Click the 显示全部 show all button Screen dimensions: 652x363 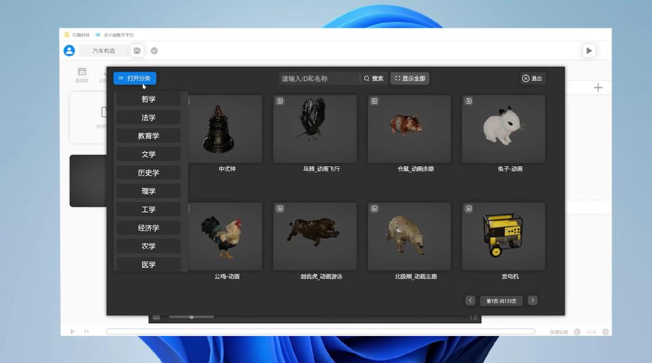point(410,78)
